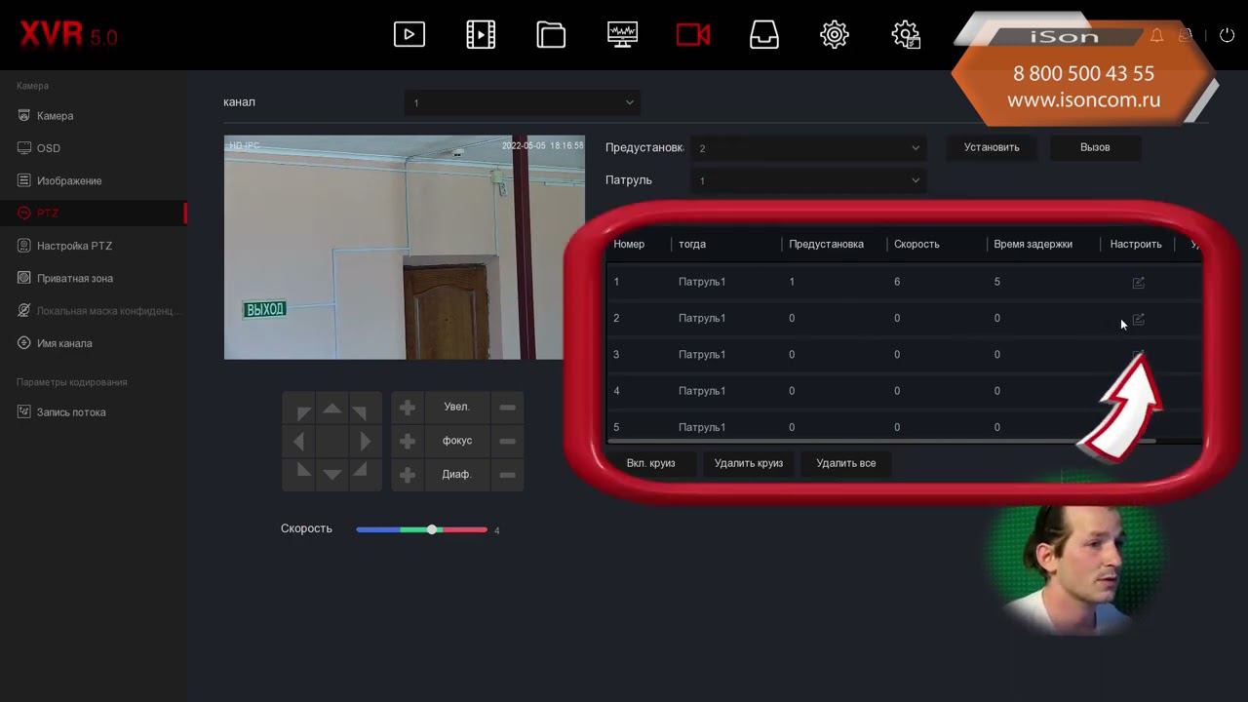Click the table horizontal scrollbar
This screenshot has height=702, width=1248.
(881, 442)
